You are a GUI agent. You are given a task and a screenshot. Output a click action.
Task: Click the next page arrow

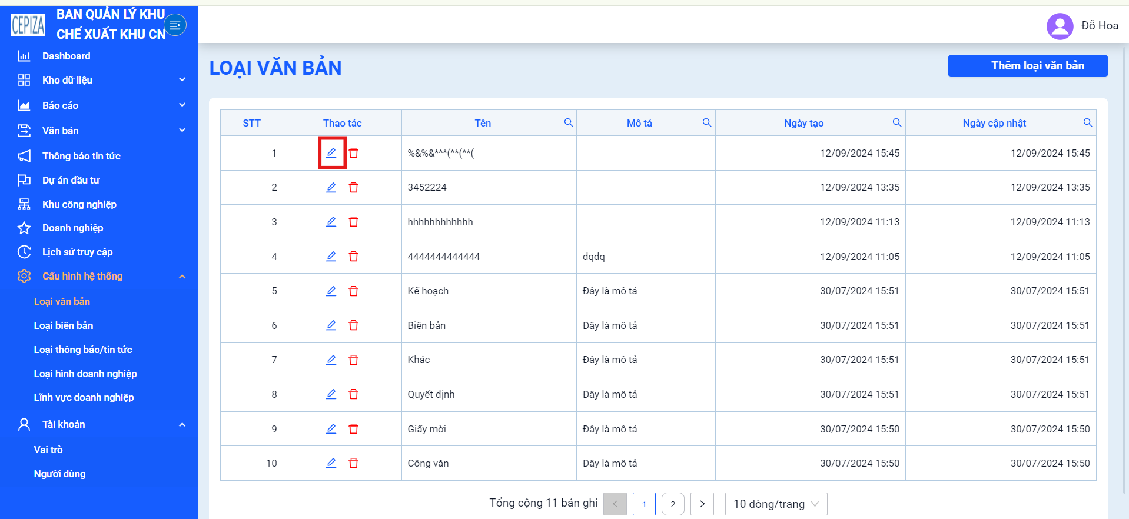[x=702, y=504]
